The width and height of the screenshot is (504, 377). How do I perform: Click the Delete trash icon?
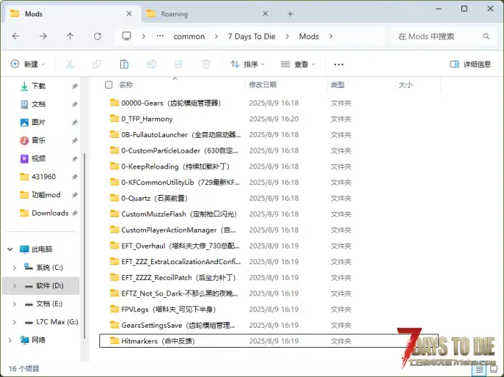[x=206, y=64]
